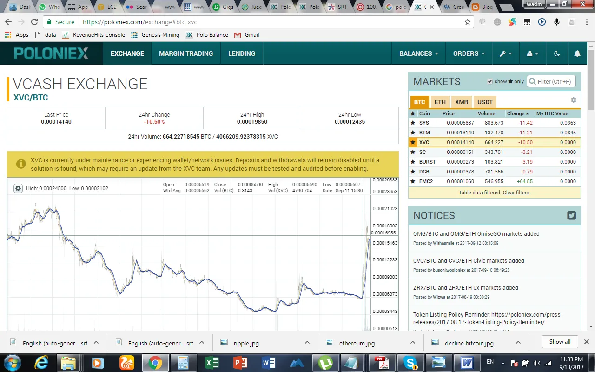Toggle star for BURST coin
Viewport: 595px width, 372px height.
click(413, 162)
